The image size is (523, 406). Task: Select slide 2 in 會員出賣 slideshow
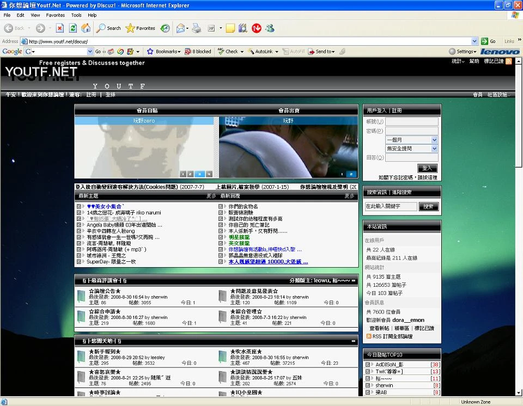pyautogui.click(x=351, y=174)
